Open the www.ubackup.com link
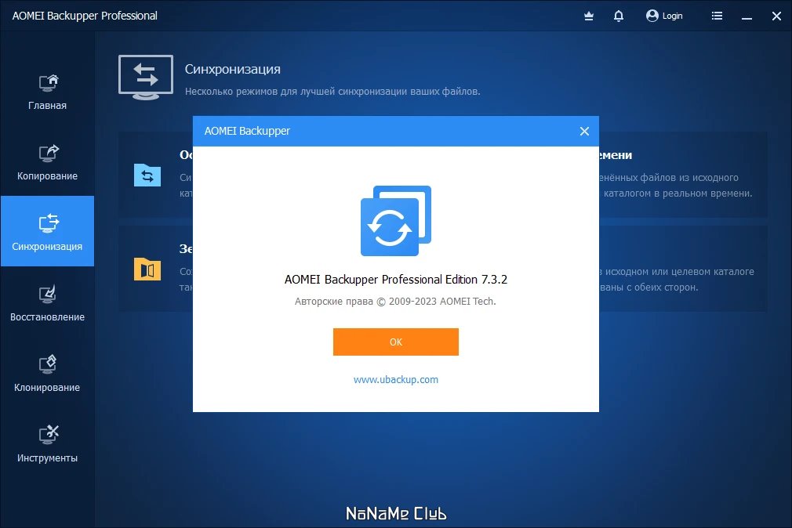This screenshot has width=792, height=528. (396, 380)
